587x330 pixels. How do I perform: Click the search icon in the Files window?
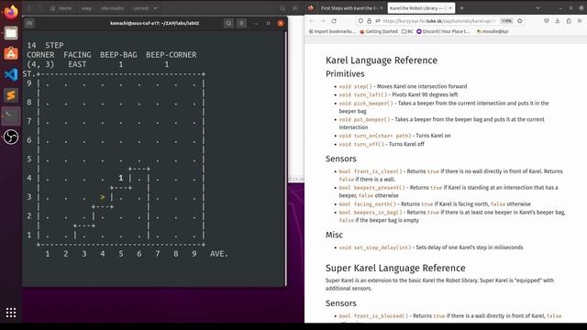point(282,8)
